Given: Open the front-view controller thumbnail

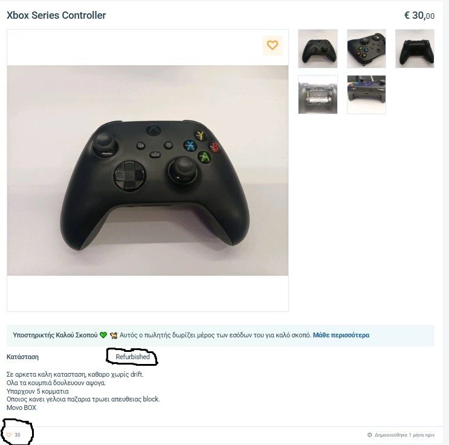Looking at the screenshot, I should point(318,48).
